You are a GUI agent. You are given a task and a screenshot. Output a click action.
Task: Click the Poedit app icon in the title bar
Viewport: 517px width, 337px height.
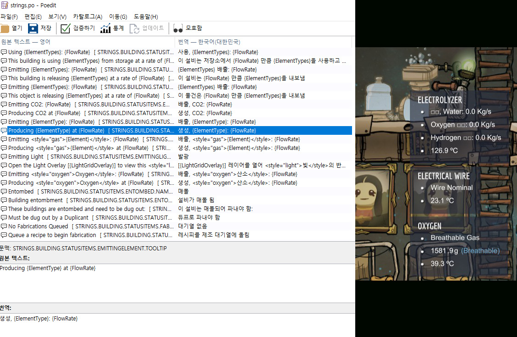pyautogui.click(x=4, y=5)
